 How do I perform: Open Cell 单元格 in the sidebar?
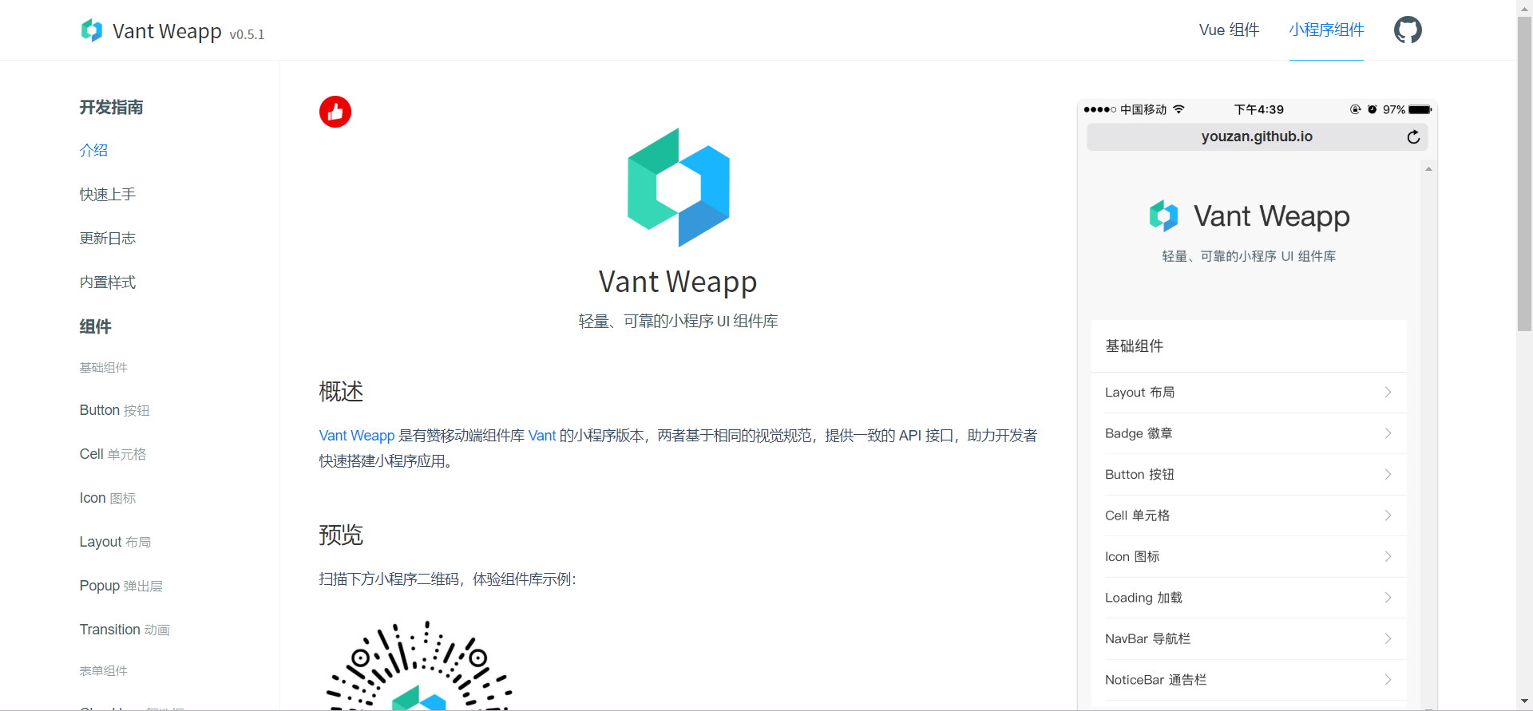(113, 454)
